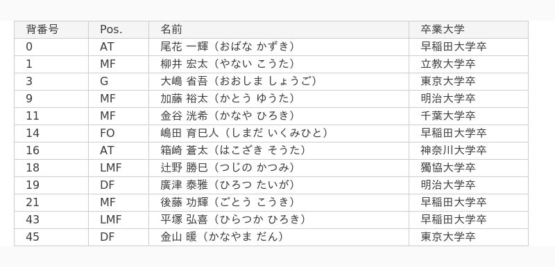This screenshot has height=267, width=555.
Task: Click the 名前 column header
Action: tap(279, 30)
